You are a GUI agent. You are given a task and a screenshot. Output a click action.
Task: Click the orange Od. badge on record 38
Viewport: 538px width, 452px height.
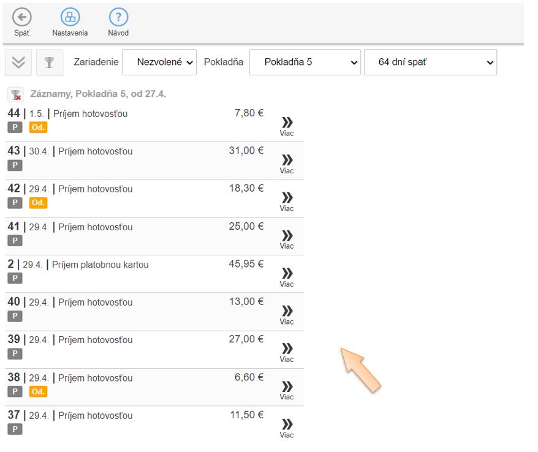(x=38, y=391)
